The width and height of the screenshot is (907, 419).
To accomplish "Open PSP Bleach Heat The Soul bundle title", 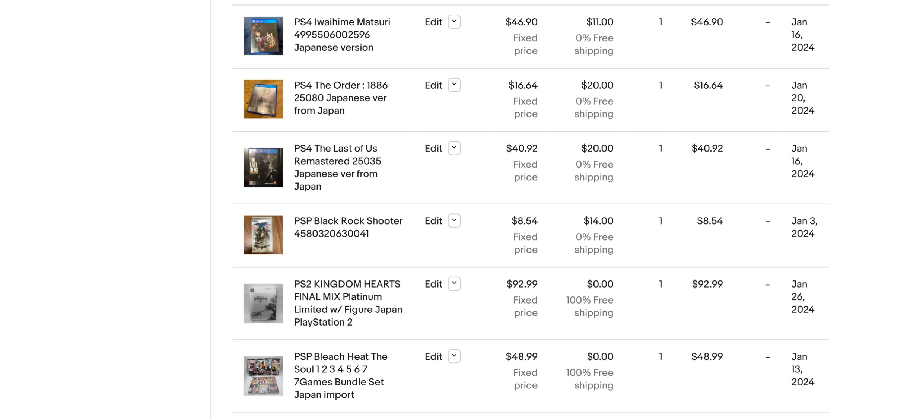I will [341, 375].
